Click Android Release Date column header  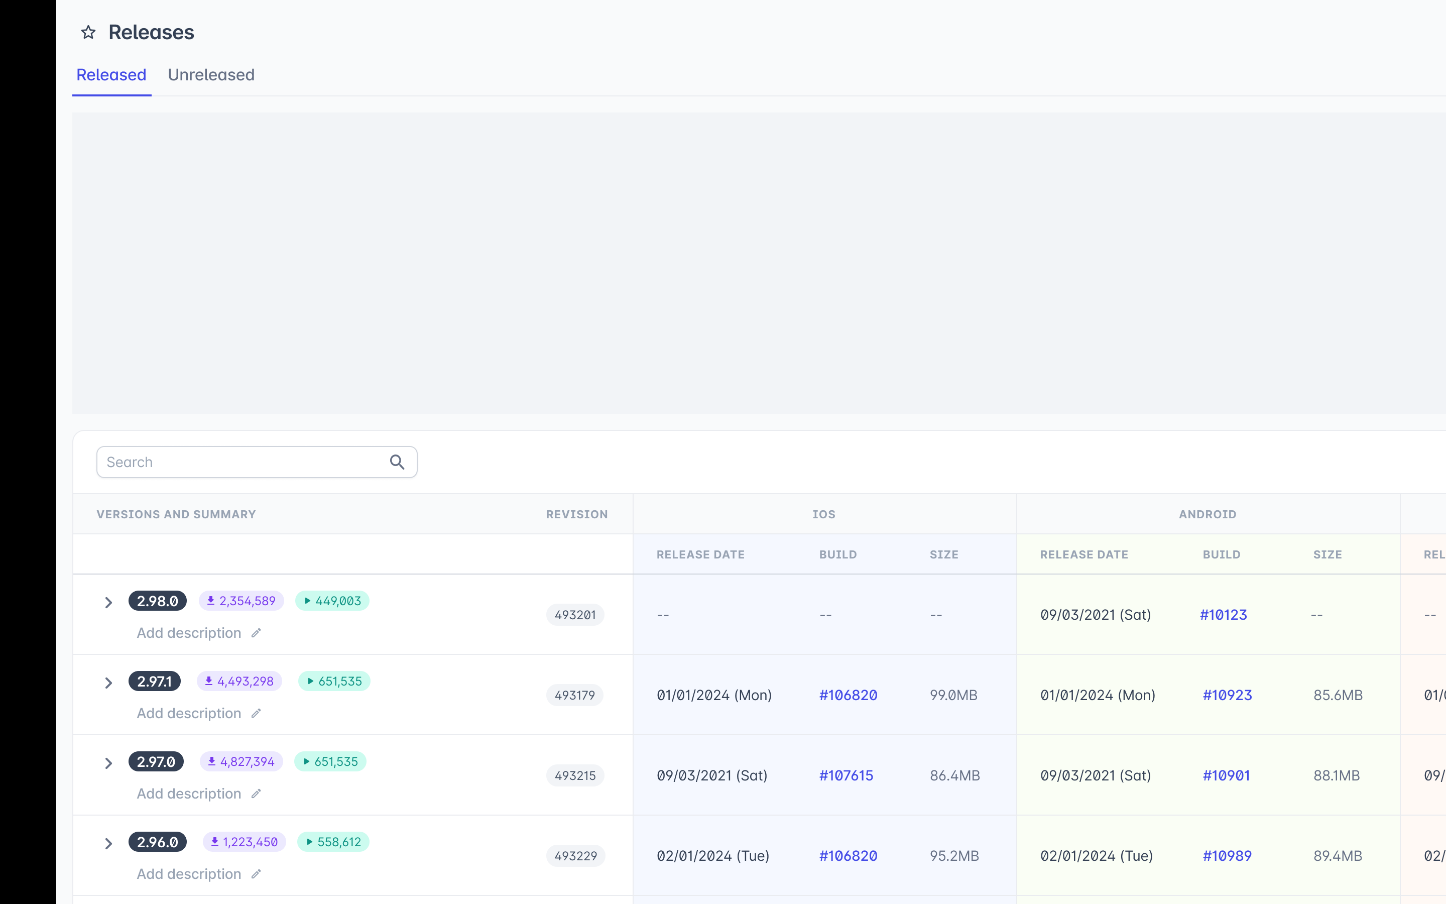pyautogui.click(x=1084, y=555)
